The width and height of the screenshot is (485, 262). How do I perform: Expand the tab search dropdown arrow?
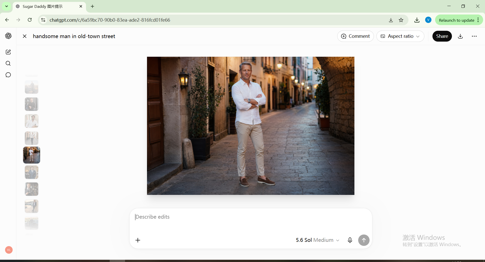6,6
